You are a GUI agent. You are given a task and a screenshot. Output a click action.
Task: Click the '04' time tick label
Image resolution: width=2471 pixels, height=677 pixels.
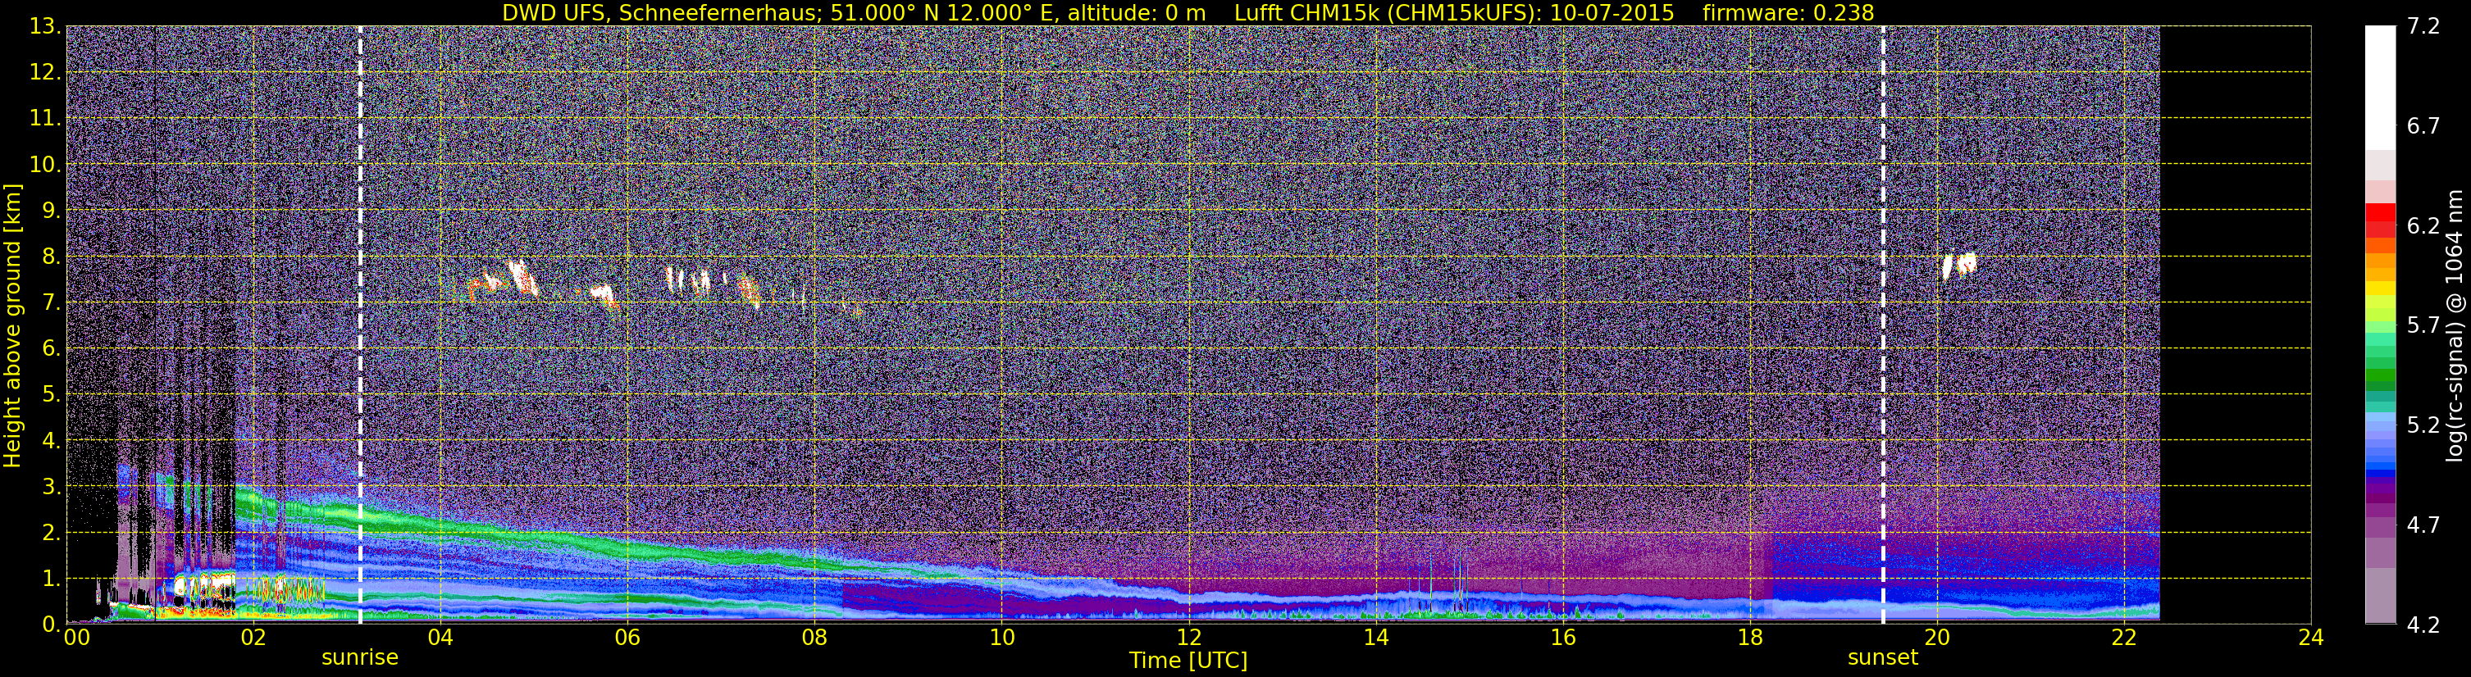click(x=440, y=638)
